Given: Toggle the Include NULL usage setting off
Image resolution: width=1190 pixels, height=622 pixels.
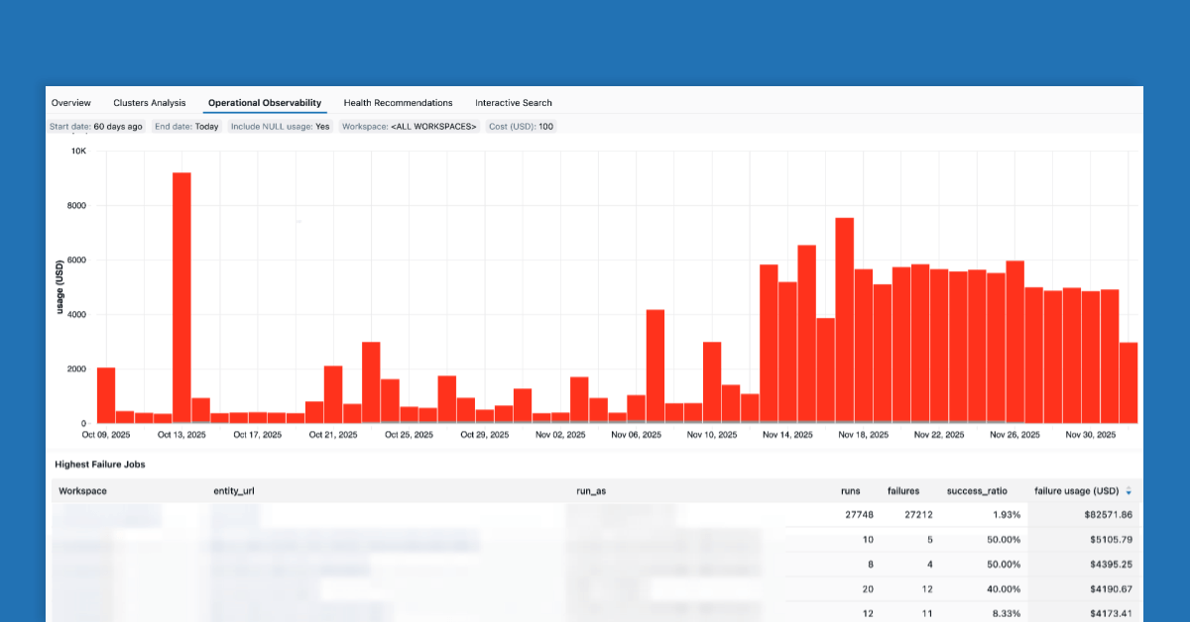Looking at the screenshot, I should pyautogui.click(x=279, y=126).
